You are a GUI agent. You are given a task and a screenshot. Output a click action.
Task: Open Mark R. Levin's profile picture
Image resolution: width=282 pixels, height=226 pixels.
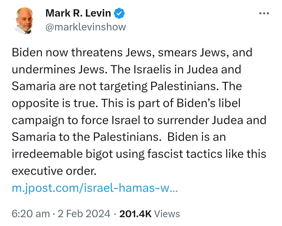[25, 20]
